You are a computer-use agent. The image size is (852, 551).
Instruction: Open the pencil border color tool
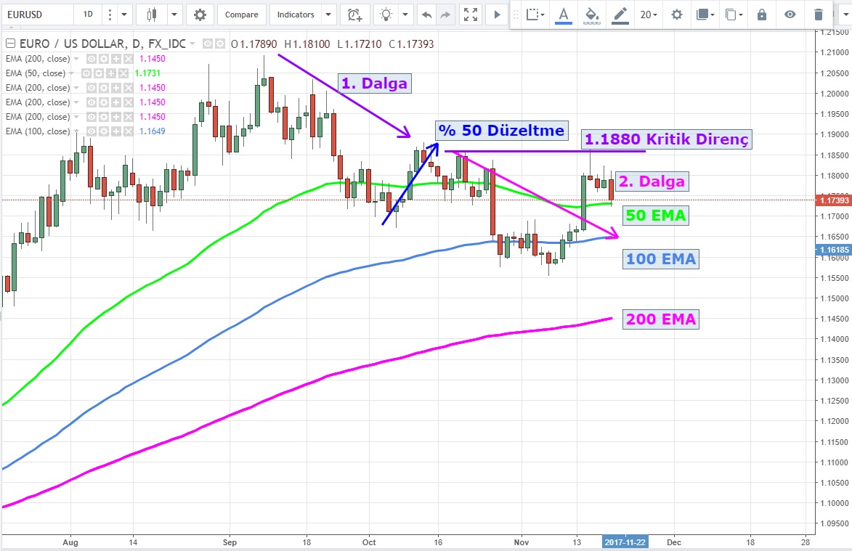click(x=620, y=15)
